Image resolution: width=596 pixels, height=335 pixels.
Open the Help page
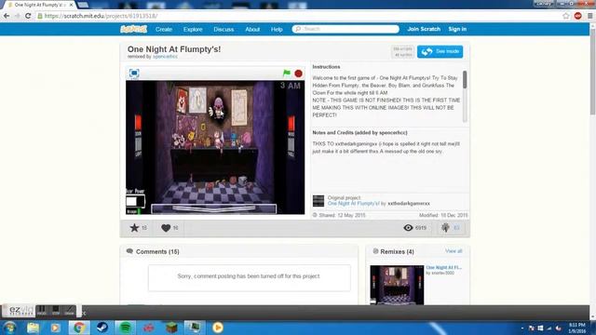tap(277, 29)
